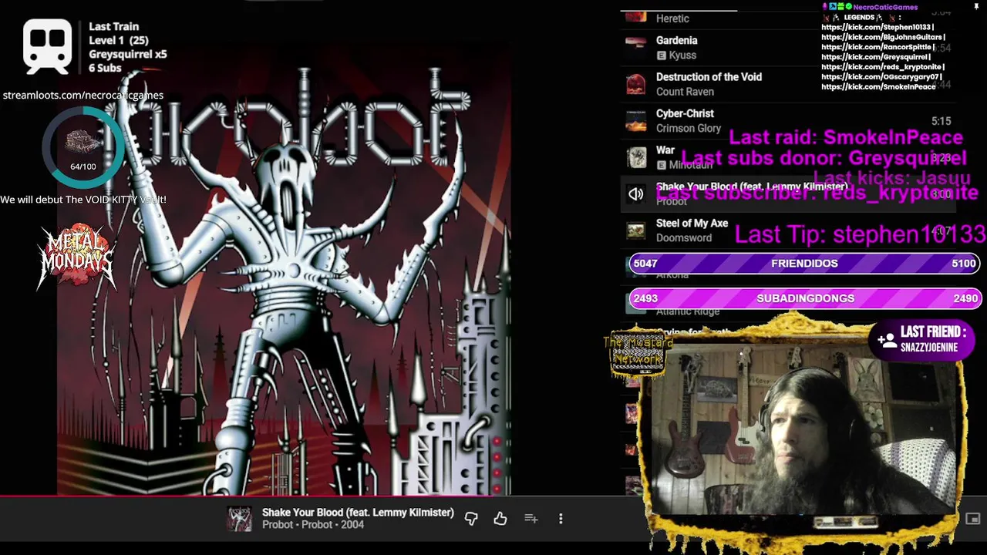Click the circular 64/100 goal widget
Screen dimensions: 987x555
pyautogui.click(x=83, y=146)
